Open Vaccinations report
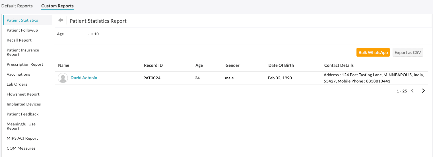The width and height of the screenshot is (433, 157). [x=18, y=74]
